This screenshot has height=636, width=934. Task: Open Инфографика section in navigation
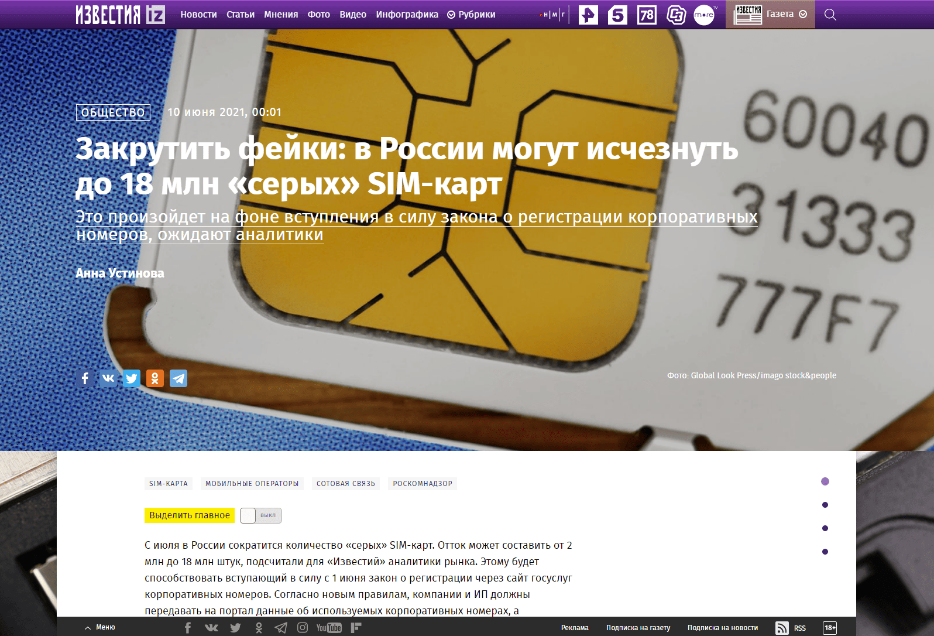(407, 15)
